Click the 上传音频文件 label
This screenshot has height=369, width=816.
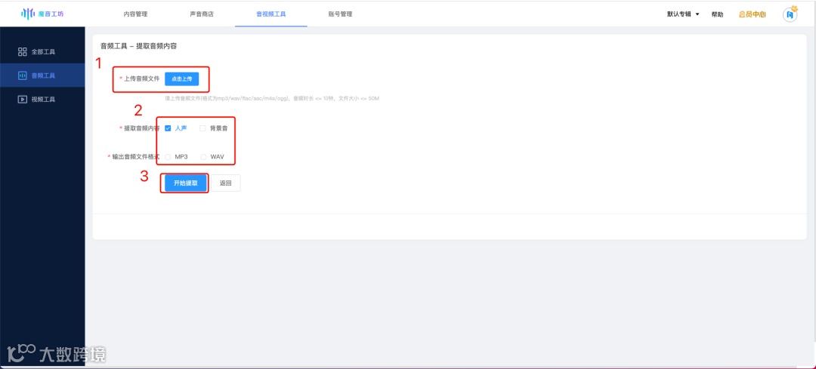(x=140, y=78)
